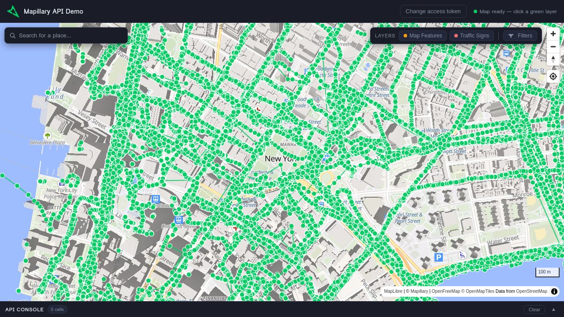Expand the API console panel
The height and width of the screenshot is (317, 564).
(554, 310)
